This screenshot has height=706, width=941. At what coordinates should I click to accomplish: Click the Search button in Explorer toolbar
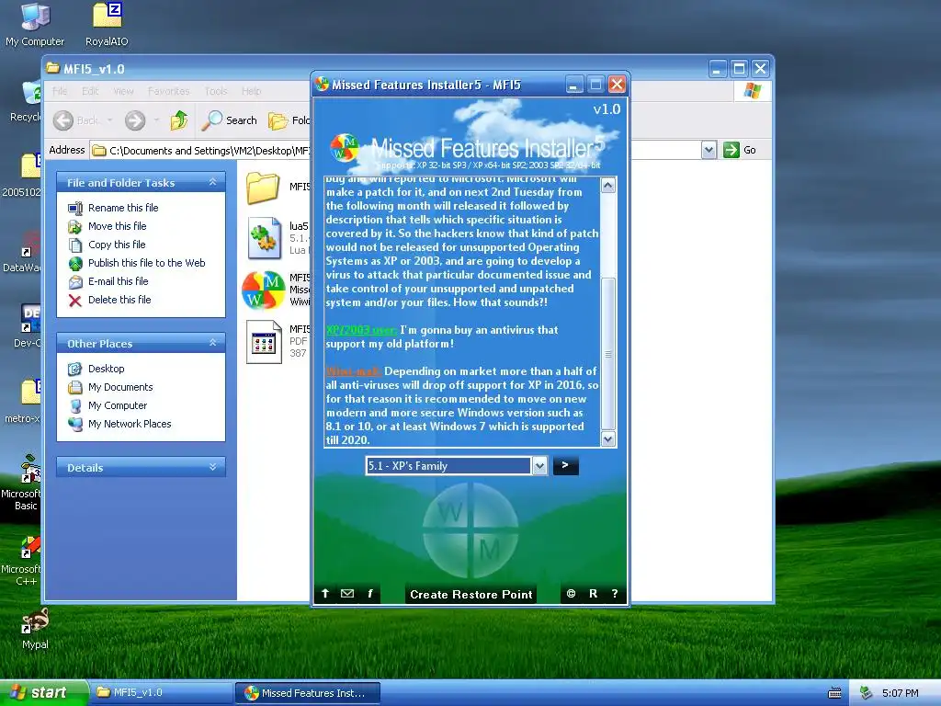(x=229, y=120)
